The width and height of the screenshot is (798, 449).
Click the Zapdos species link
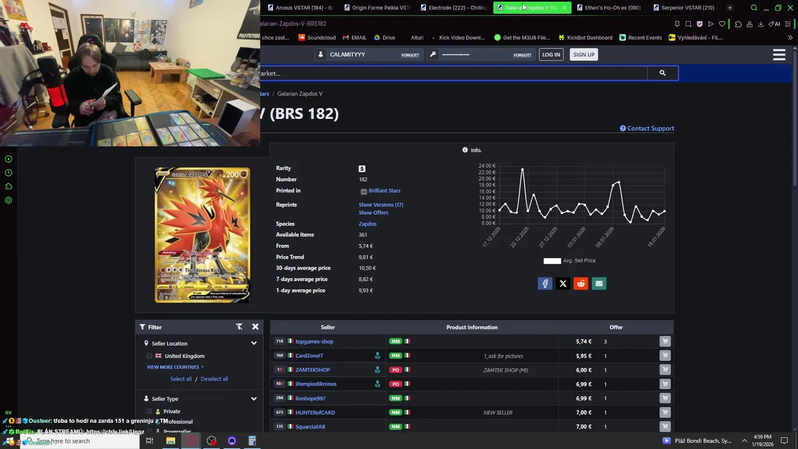[367, 224]
